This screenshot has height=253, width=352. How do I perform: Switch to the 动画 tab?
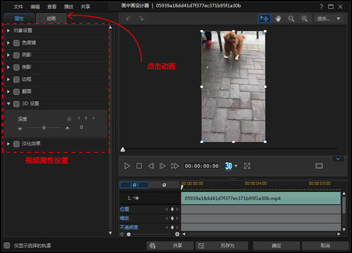coord(51,18)
